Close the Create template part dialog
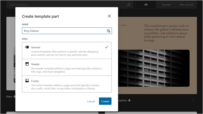This screenshot has width=203, height=114. pos(109,16)
